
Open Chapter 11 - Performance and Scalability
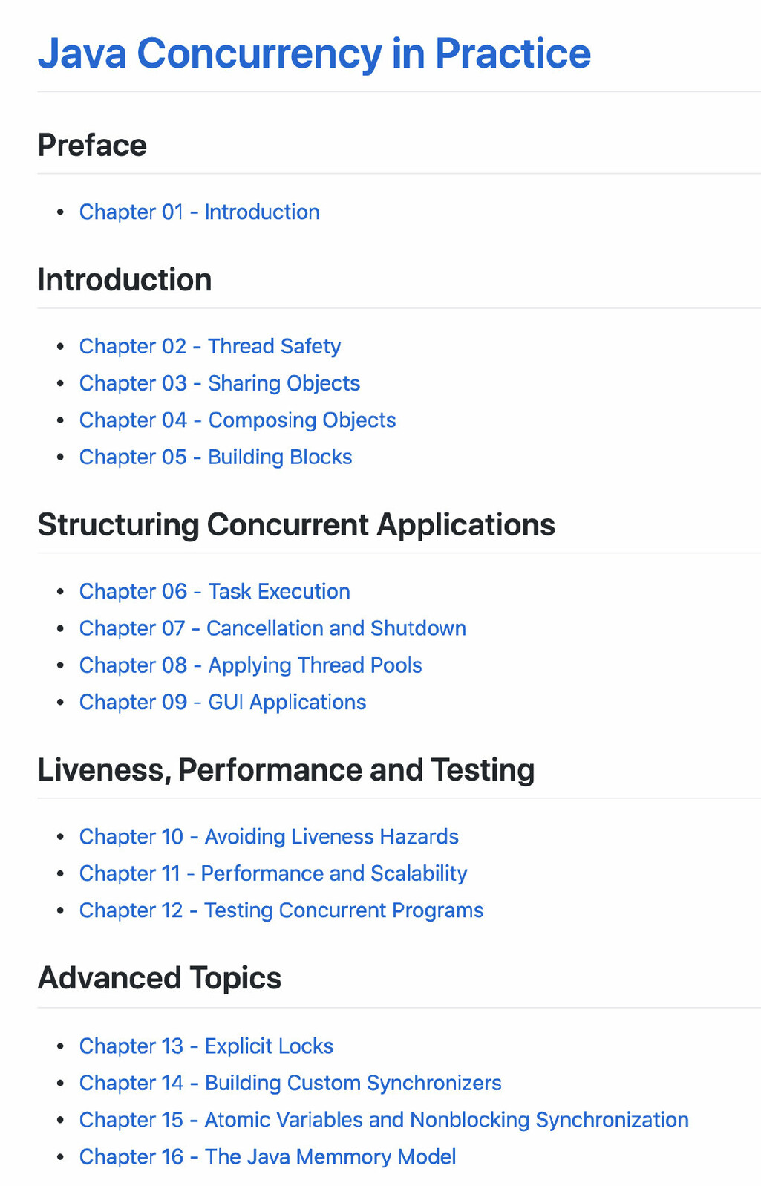point(272,874)
